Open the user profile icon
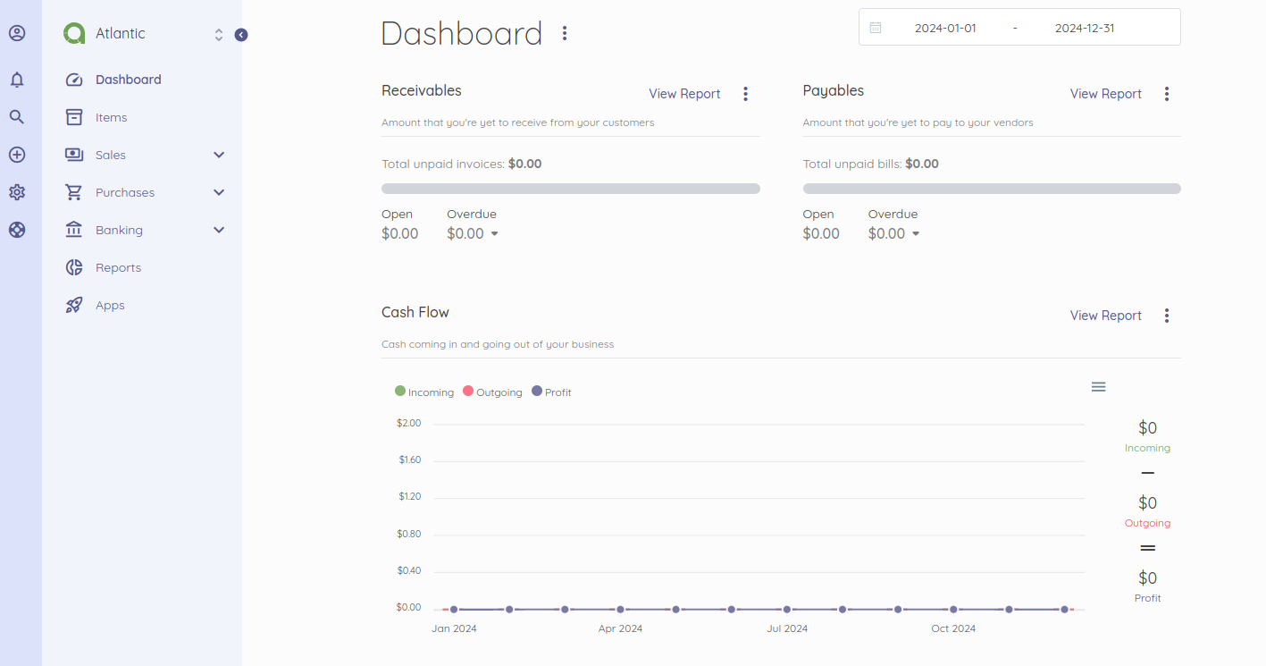Image resolution: width=1266 pixels, height=666 pixels. [17, 34]
